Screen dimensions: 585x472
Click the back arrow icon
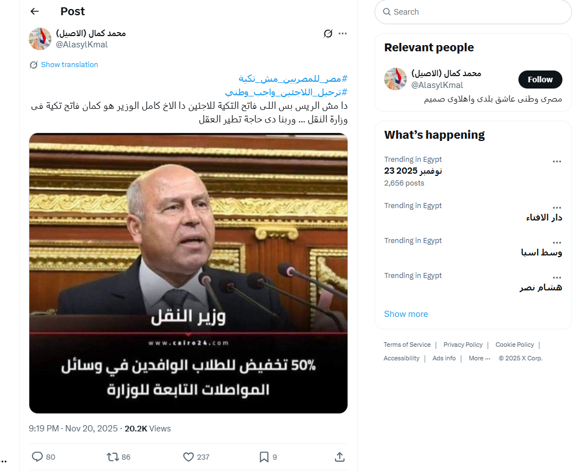coord(35,11)
